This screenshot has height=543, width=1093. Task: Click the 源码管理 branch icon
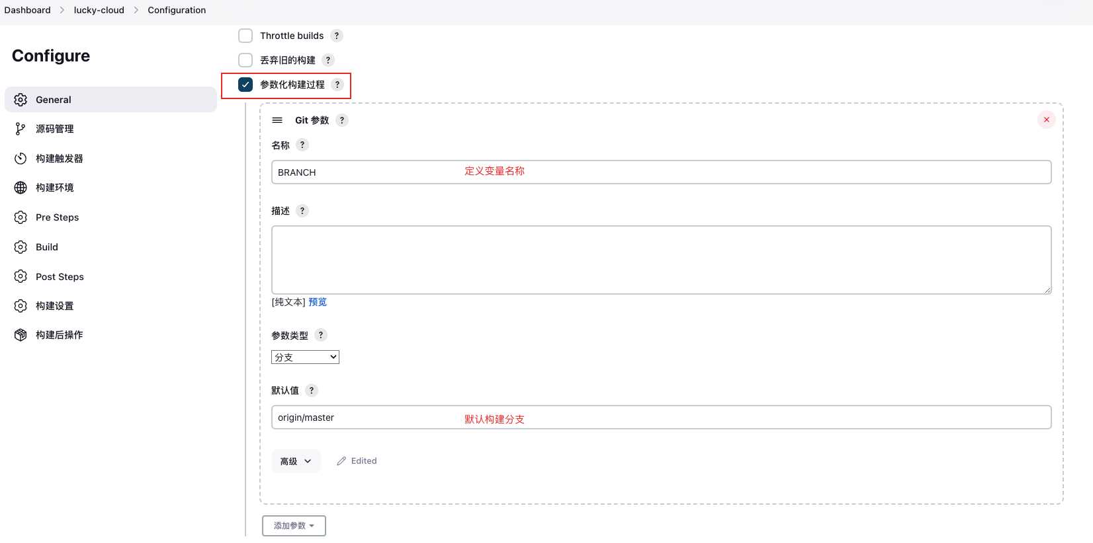(x=21, y=129)
